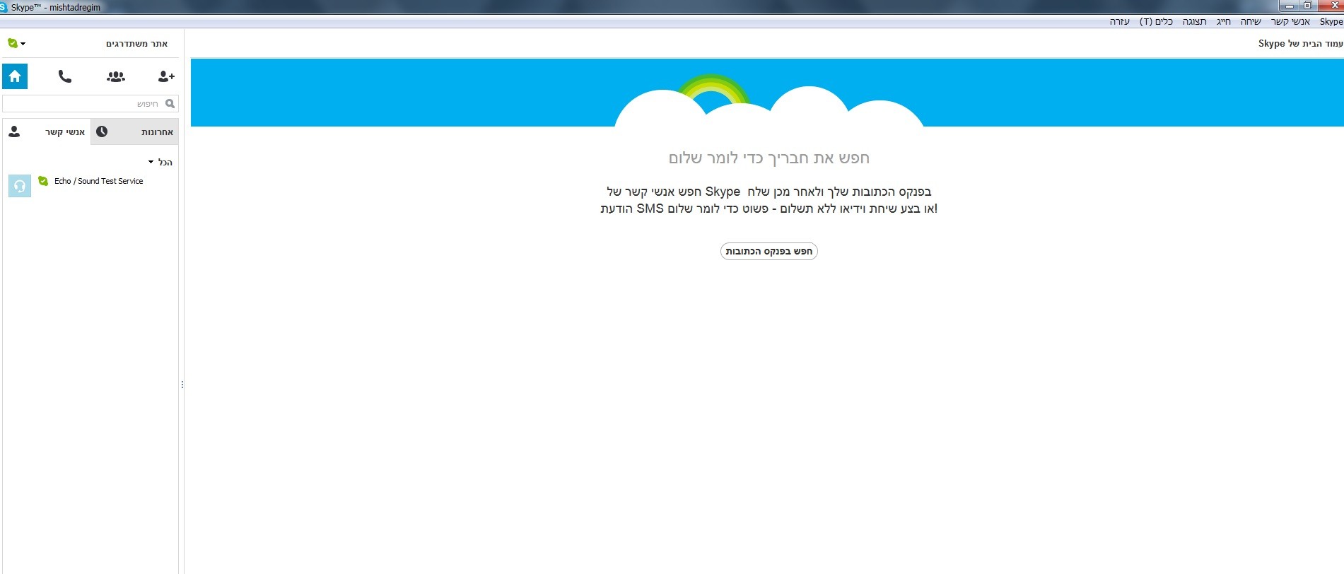The height and width of the screenshot is (574, 1344).
Task: Open the online status dropdown
Action: pyautogui.click(x=16, y=44)
